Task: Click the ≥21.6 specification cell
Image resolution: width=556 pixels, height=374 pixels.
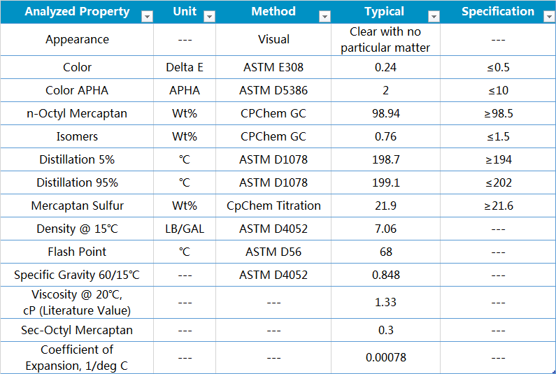Action: point(498,206)
